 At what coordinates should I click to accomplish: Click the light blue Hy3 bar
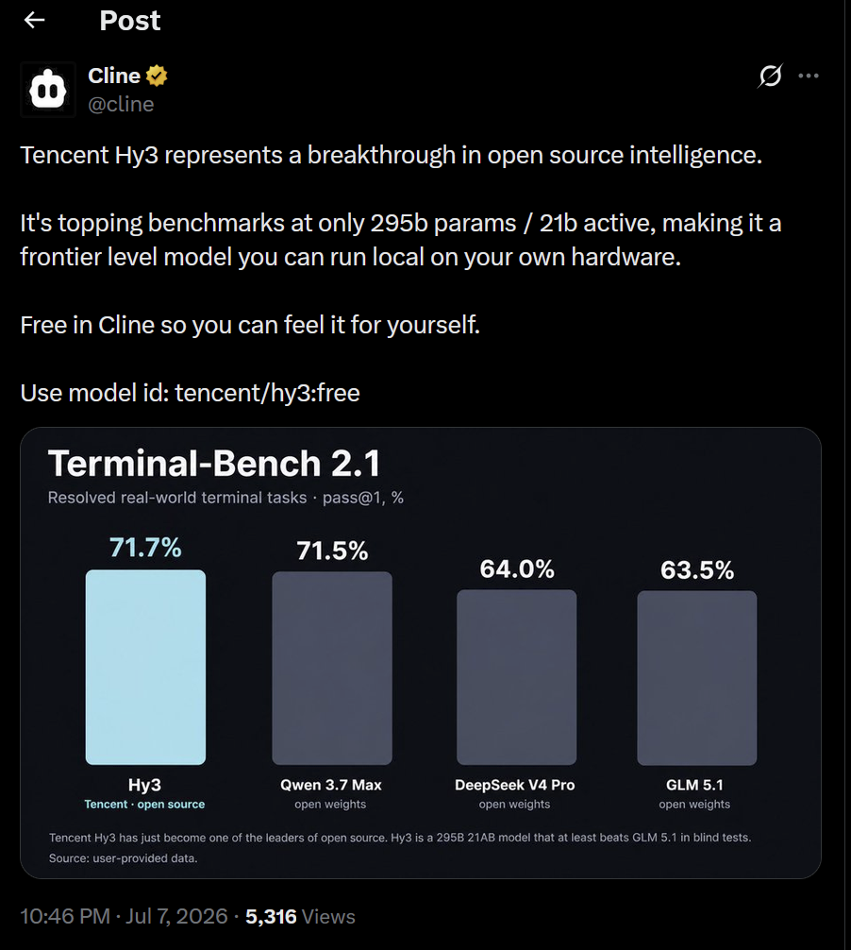[x=145, y=667]
